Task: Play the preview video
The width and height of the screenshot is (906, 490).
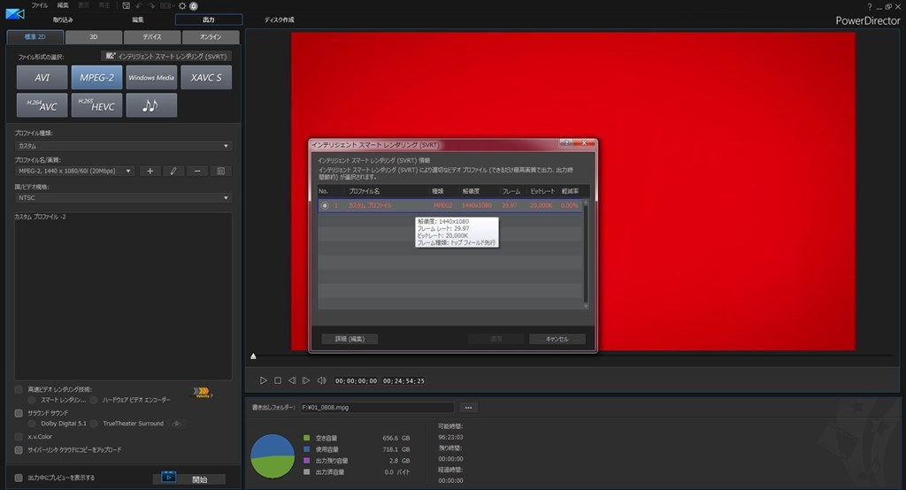Action: click(264, 380)
